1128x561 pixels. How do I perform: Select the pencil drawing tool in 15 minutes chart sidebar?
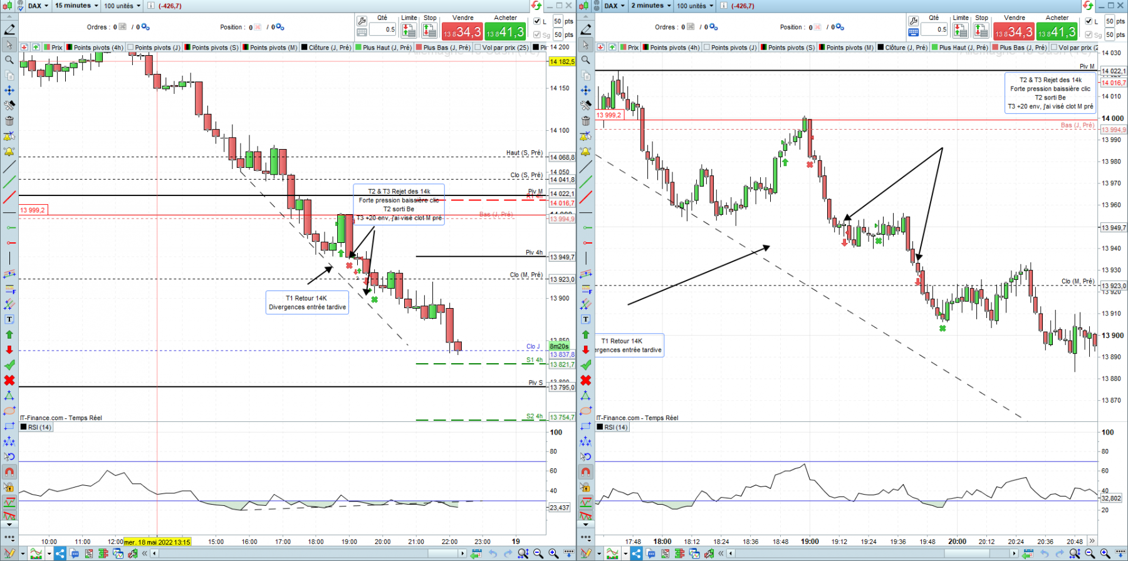tap(9, 29)
